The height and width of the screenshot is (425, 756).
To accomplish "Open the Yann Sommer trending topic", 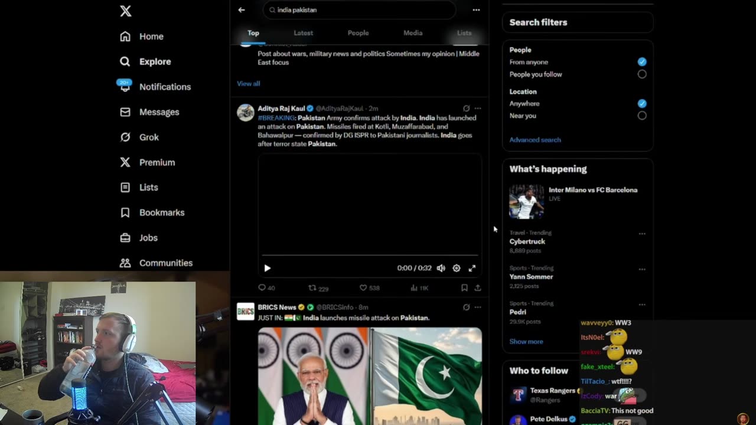I will tap(531, 277).
